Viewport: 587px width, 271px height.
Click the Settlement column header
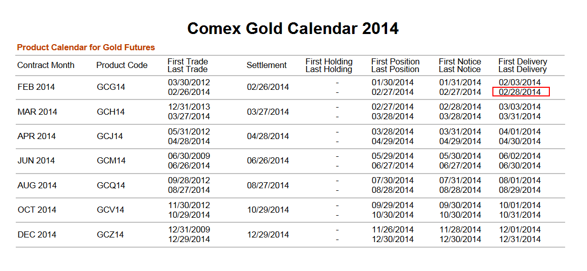[x=267, y=65]
